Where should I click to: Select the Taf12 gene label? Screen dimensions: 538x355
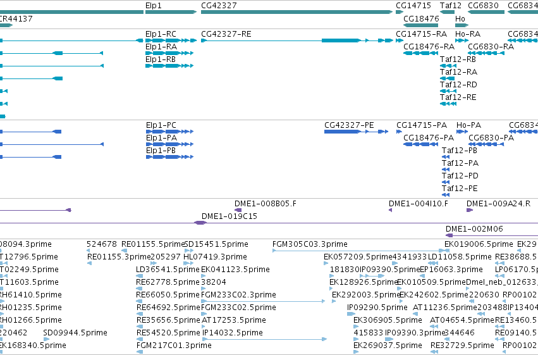451,6
